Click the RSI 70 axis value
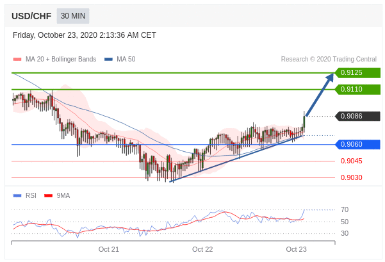This screenshot has height=262, width=385. pos(345,209)
